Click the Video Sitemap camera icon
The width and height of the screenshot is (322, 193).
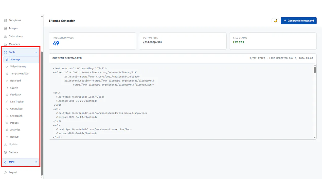[x=7, y=67]
